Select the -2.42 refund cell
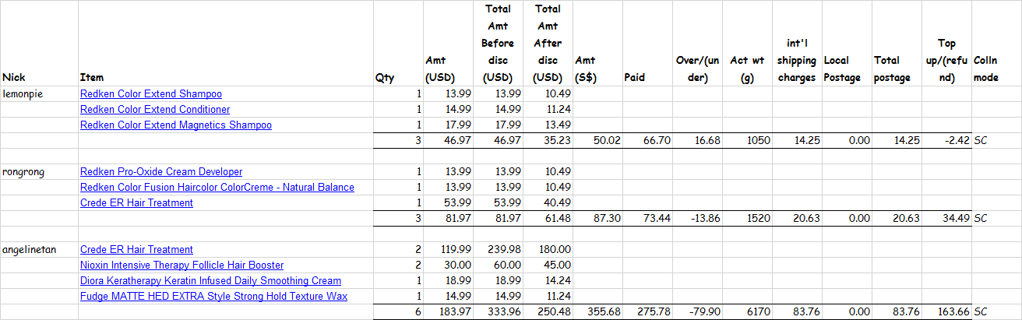This screenshot has width=1022, height=320. pos(946,141)
